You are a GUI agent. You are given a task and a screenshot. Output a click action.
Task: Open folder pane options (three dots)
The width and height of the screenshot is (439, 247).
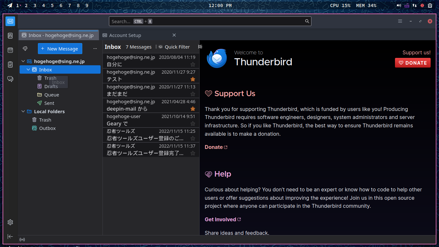(95, 49)
